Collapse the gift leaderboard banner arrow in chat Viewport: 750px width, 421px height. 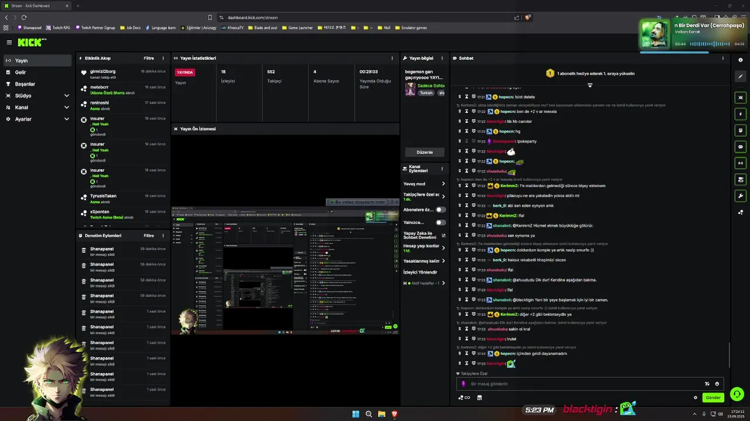tap(590, 85)
